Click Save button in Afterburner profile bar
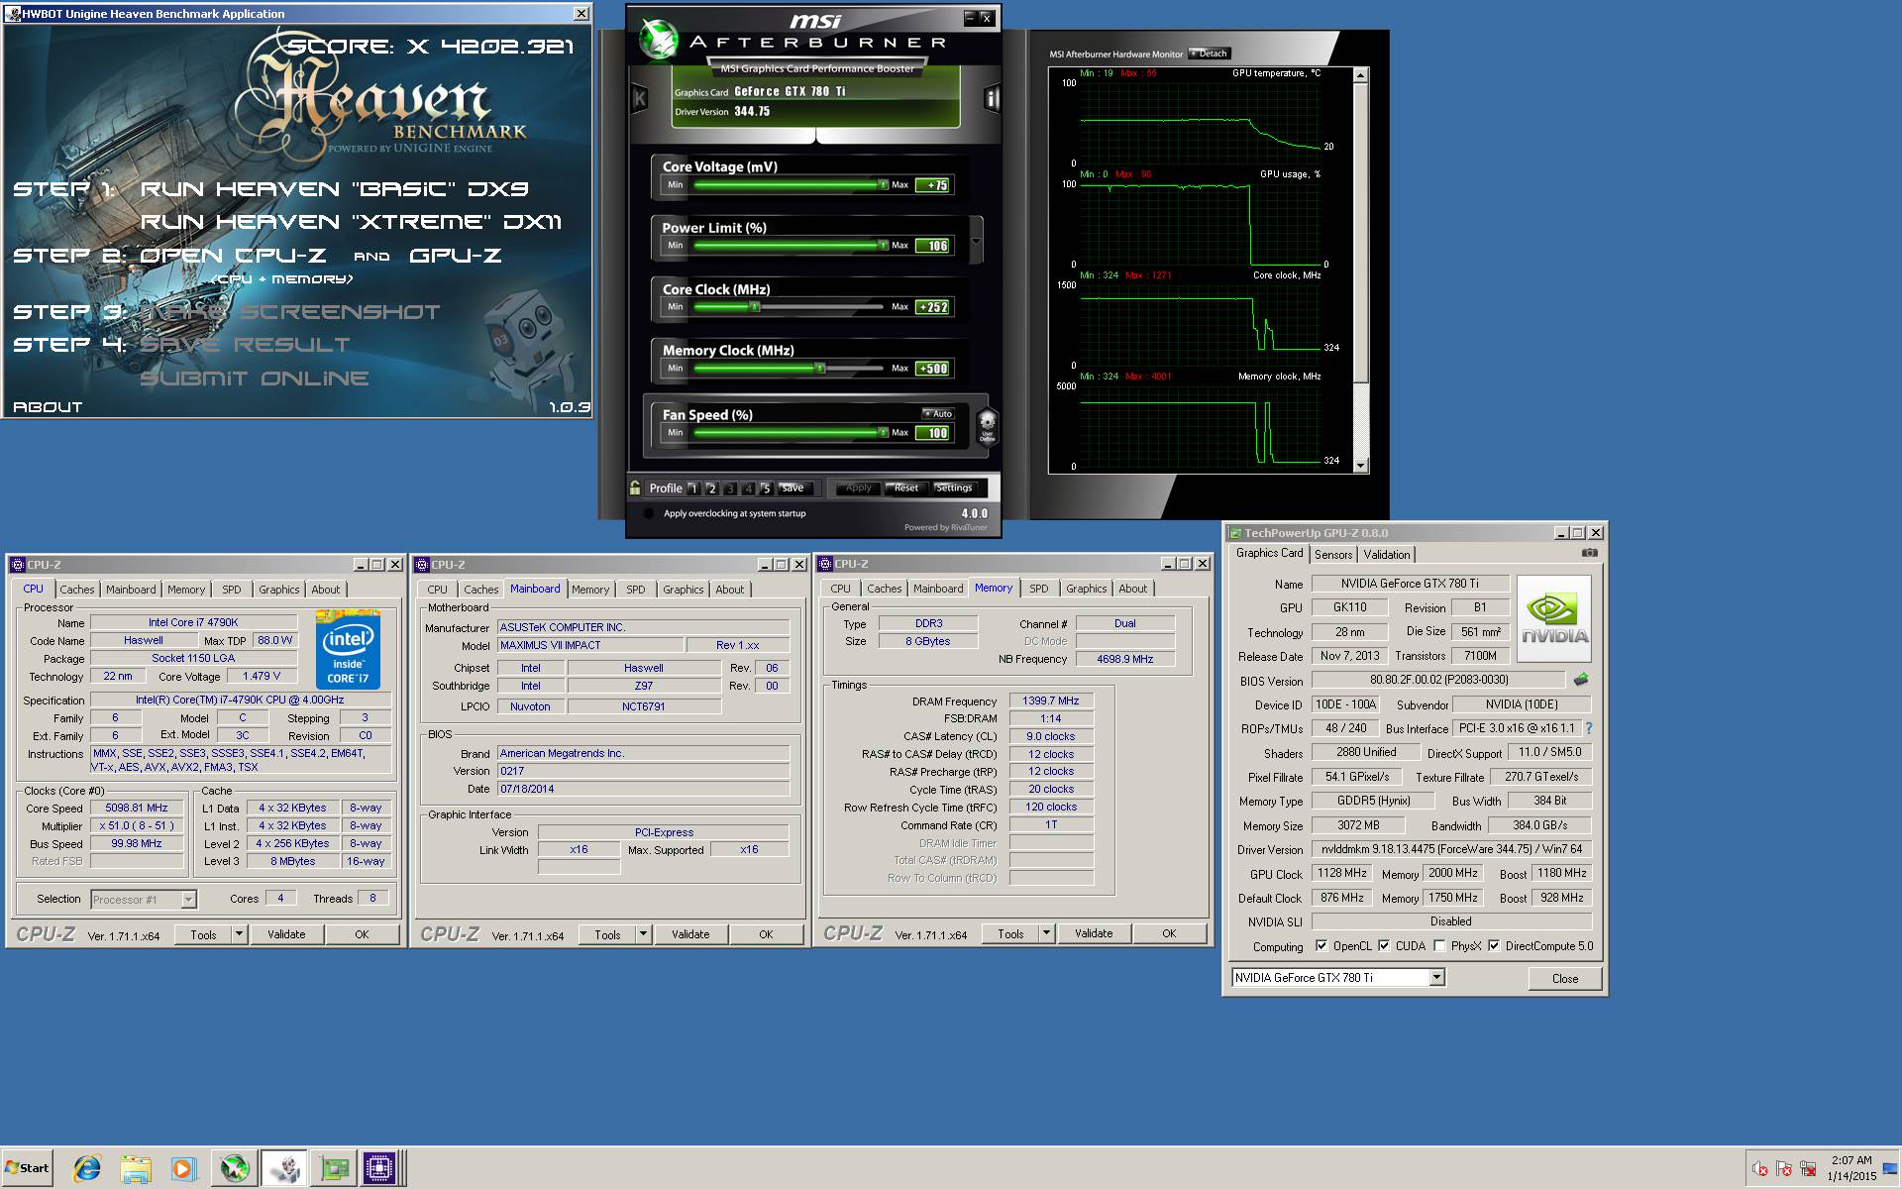 pos(793,488)
